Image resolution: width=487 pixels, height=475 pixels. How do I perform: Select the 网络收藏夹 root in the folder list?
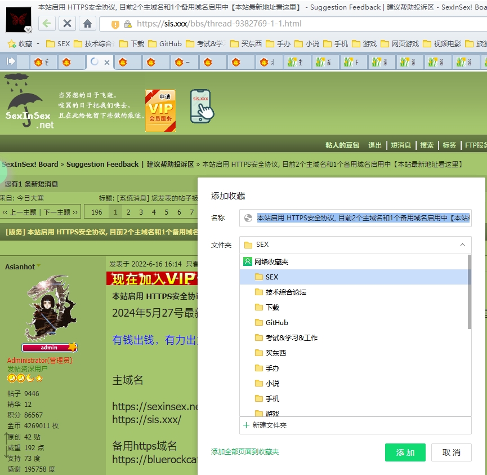(x=354, y=262)
